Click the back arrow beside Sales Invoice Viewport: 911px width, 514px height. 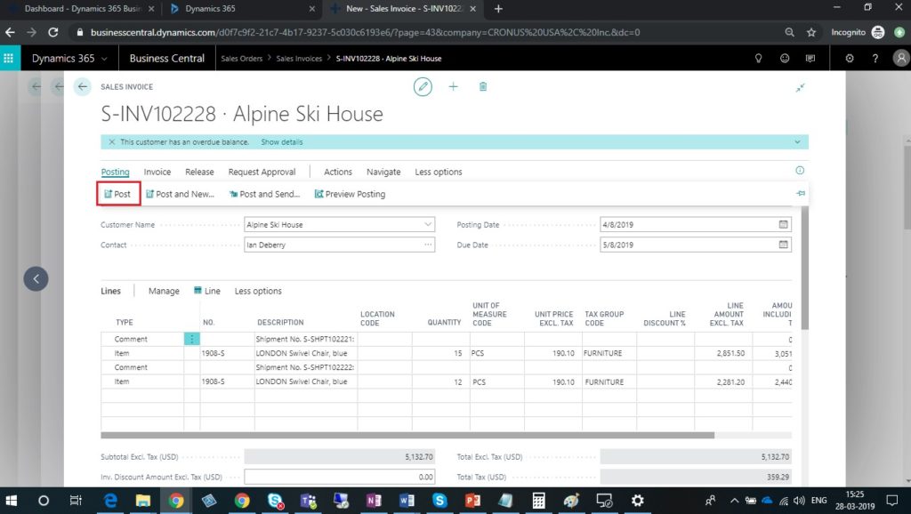pyautogui.click(x=83, y=86)
